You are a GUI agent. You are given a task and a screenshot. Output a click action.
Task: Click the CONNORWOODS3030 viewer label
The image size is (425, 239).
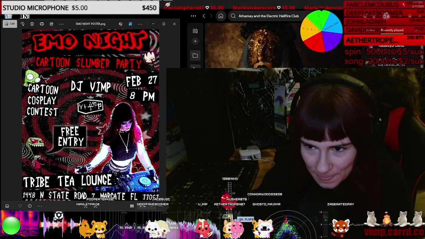coord(265,194)
